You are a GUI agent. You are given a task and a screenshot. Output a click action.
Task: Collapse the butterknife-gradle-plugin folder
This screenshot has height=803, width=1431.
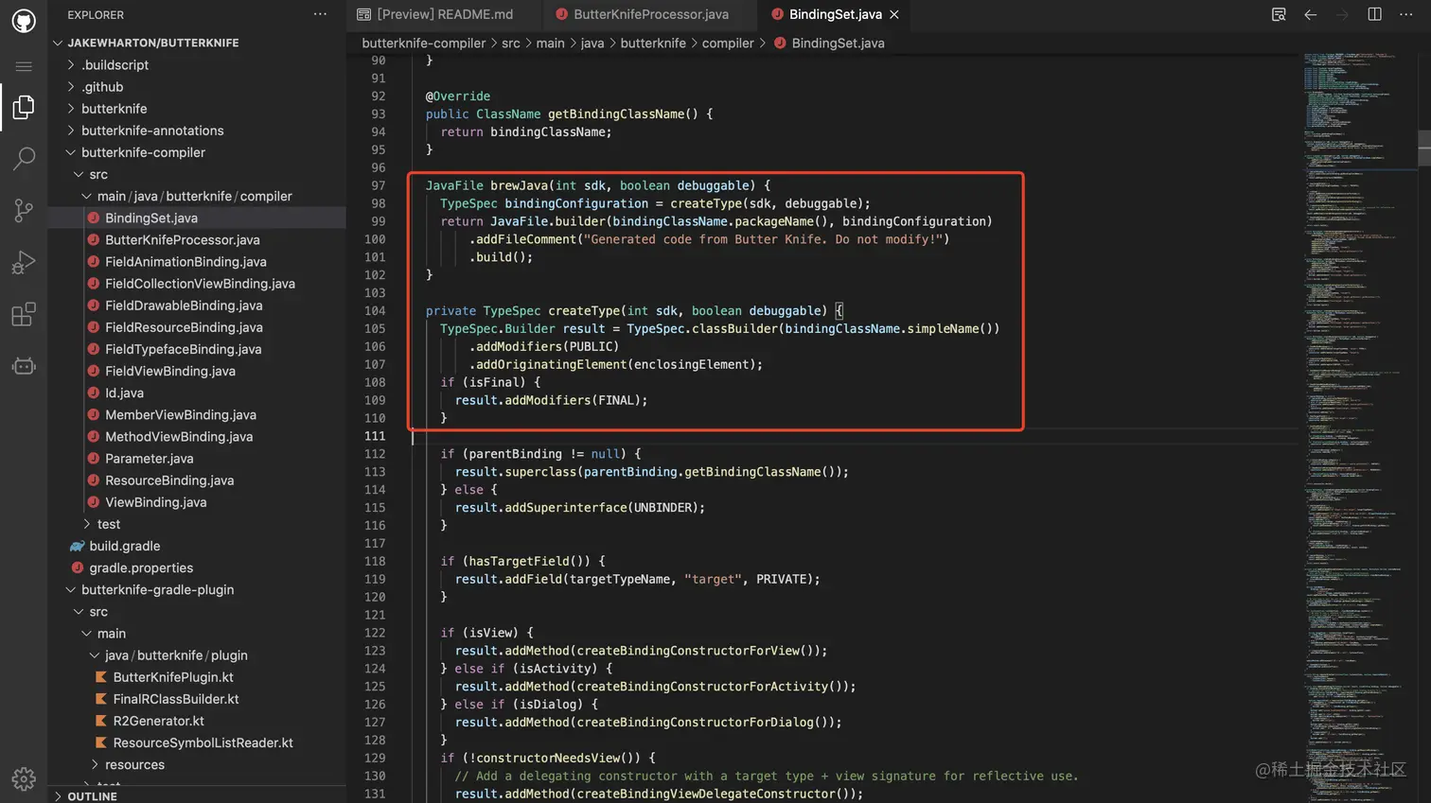(x=197, y=589)
